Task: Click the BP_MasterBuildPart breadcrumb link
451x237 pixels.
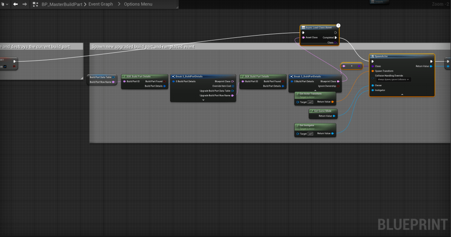Action: (x=61, y=4)
